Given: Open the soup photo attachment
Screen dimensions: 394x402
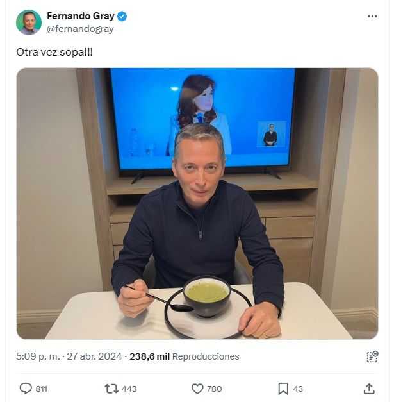Looking at the screenshot, I should [x=197, y=203].
